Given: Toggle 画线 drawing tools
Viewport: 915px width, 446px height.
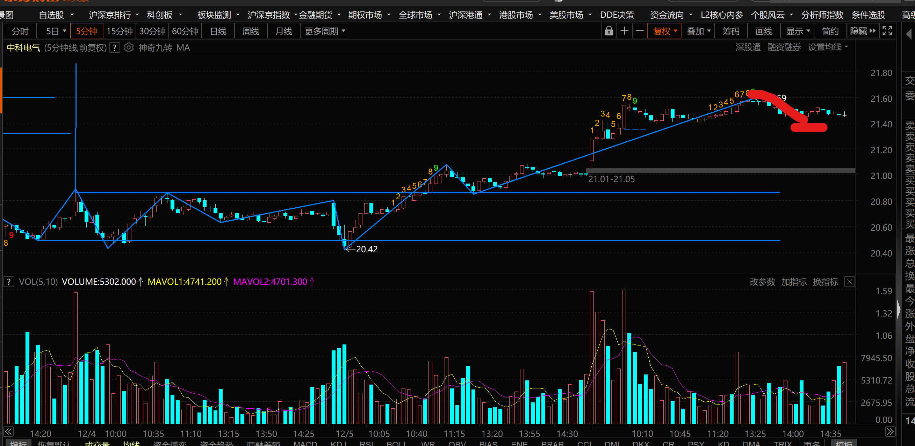Looking at the screenshot, I should (x=764, y=31).
